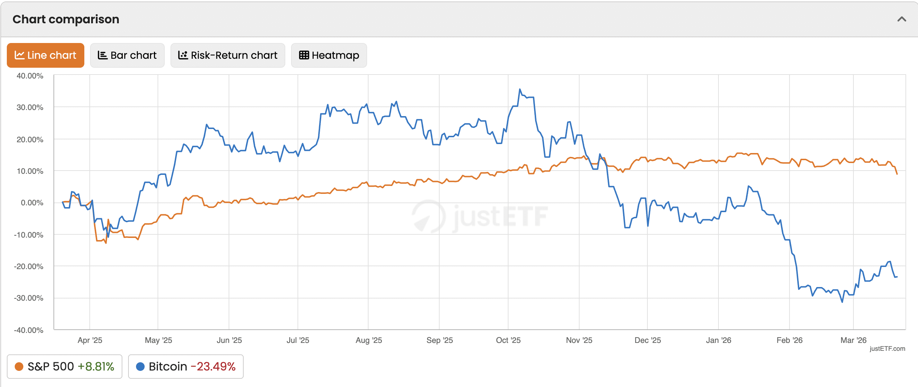The image size is (918, 387).
Task: Select the Risk-Return chart view
Action: click(228, 55)
